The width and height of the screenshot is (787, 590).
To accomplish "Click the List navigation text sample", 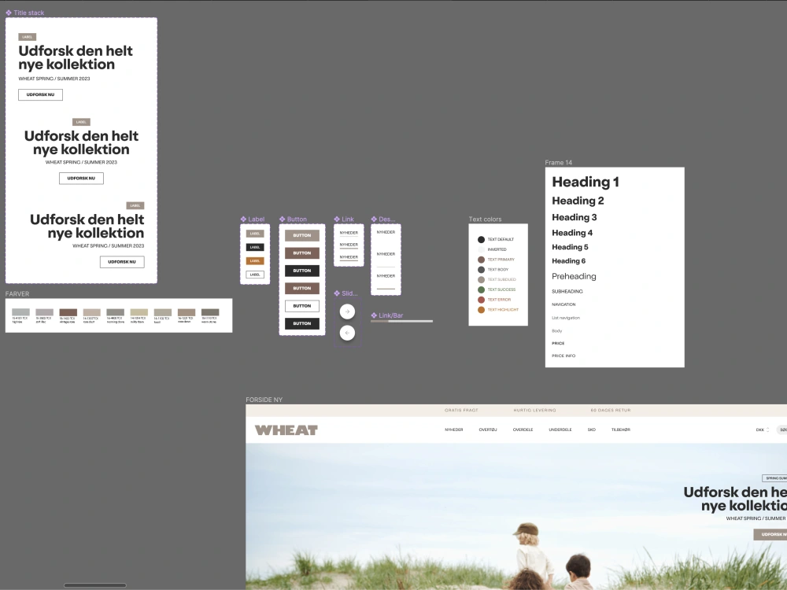I will 566,318.
